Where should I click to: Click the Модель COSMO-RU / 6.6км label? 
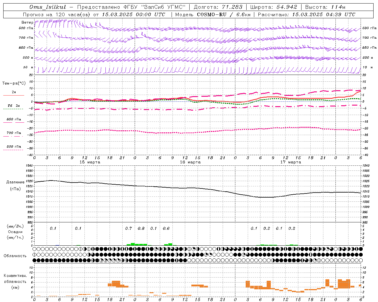point(213,14)
